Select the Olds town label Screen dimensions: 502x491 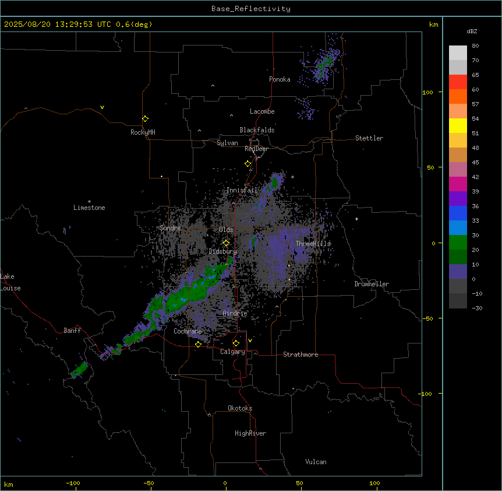[226, 230]
